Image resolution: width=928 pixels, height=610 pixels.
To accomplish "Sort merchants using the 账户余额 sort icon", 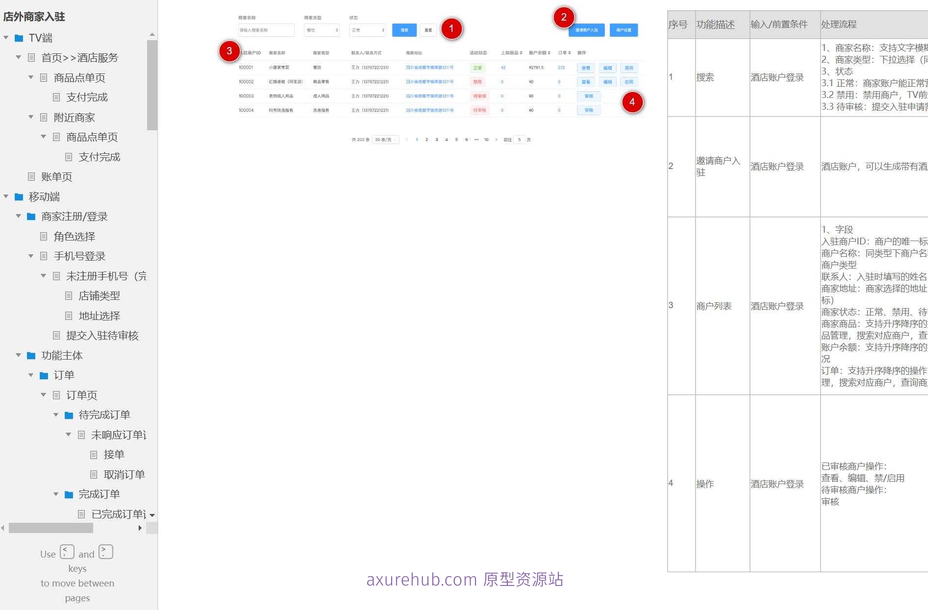I will (549, 53).
